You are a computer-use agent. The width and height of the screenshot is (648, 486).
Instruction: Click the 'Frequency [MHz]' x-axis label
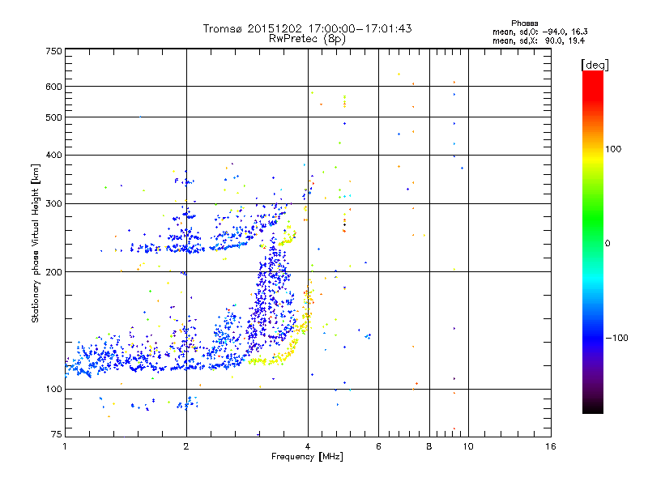click(308, 458)
